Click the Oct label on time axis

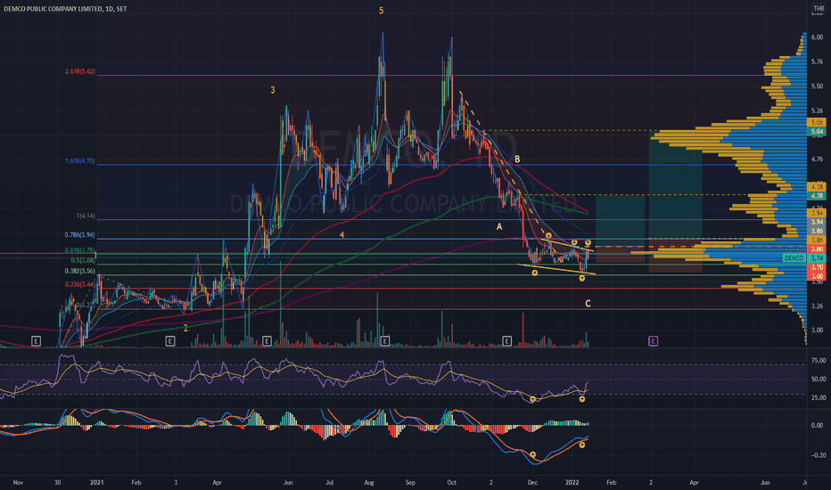pyautogui.click(x=451, y=483)
